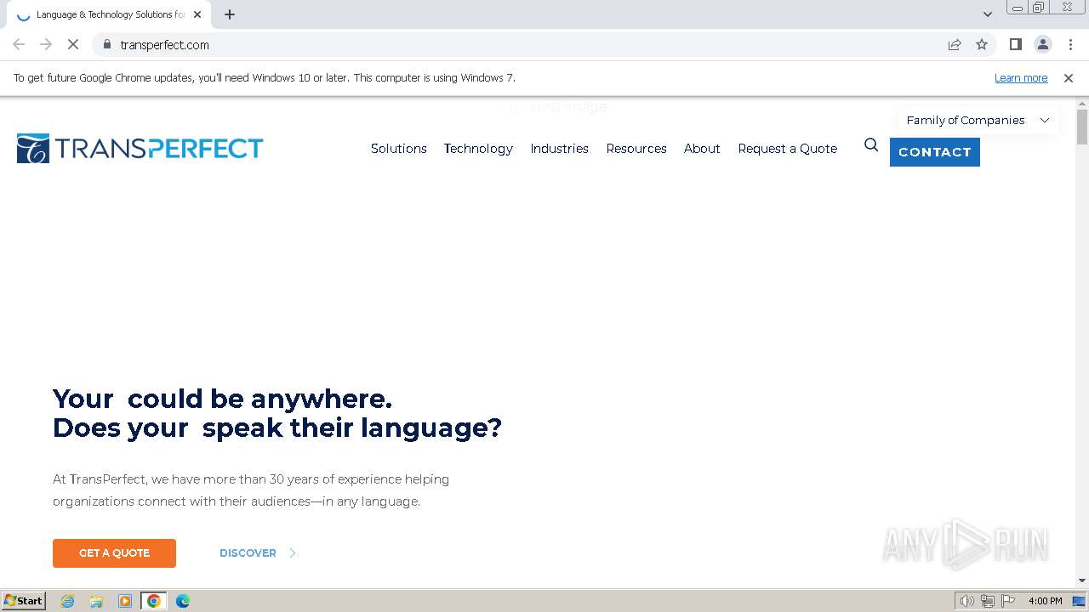Screen dimensions: 1089x612
Task: Follow the DISCOVER link
Action: tap(248, 553)
